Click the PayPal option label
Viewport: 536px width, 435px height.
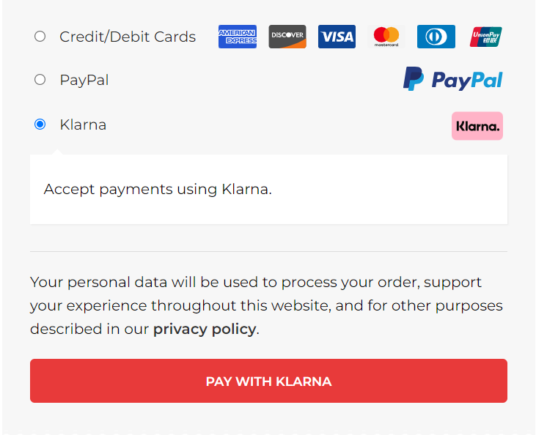point(84,80)
